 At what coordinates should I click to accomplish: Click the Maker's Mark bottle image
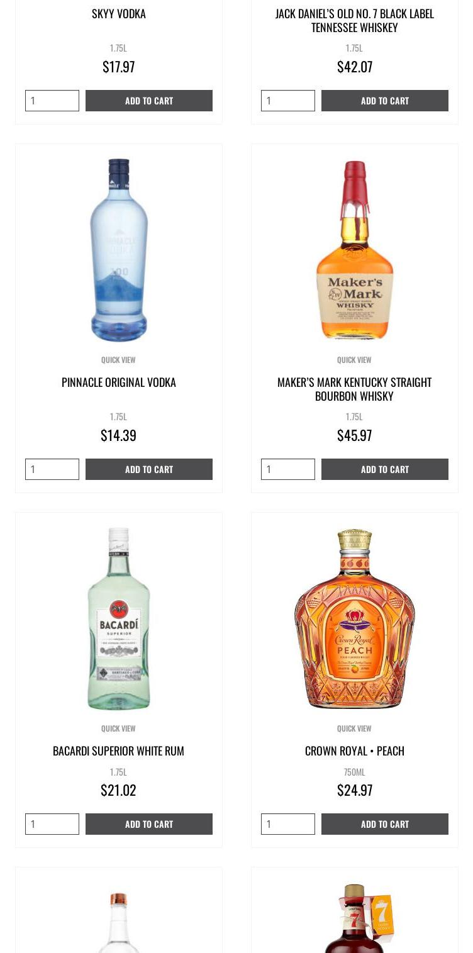pos(355,250)
